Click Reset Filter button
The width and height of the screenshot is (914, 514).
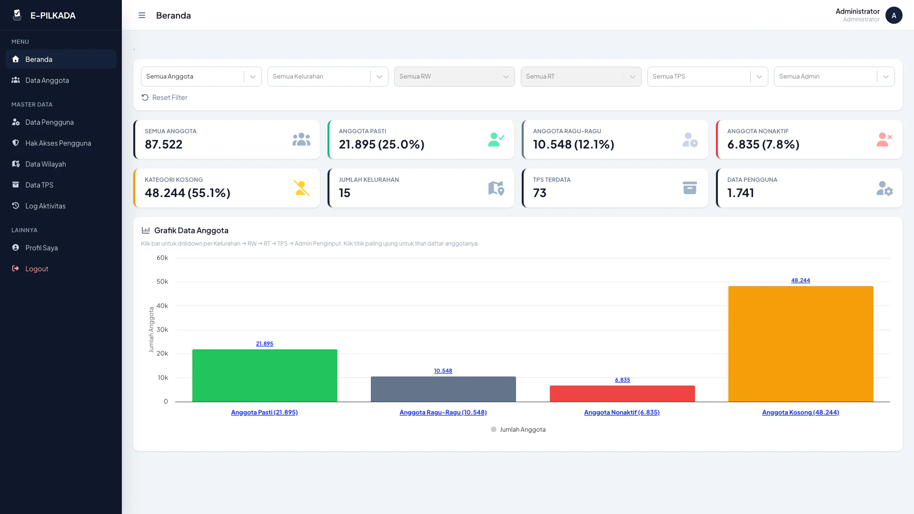(x=165, y=98)
